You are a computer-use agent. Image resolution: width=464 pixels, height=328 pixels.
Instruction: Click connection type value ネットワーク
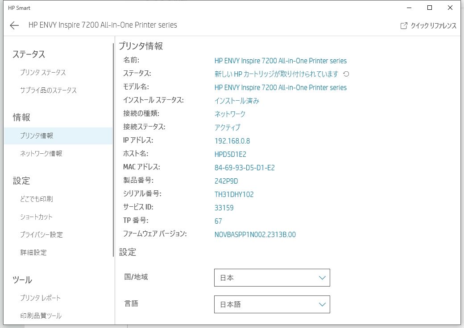(230, 114)
